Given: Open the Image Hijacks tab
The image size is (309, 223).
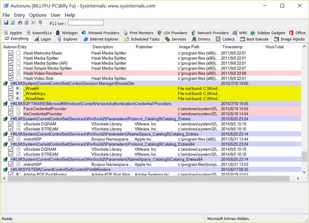Looking at the screenshot, I should point(290,39).
